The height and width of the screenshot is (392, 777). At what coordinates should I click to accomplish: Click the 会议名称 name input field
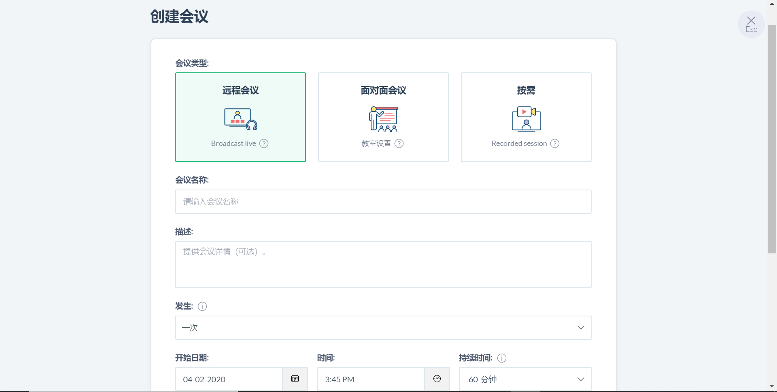(x=383, y=201)
